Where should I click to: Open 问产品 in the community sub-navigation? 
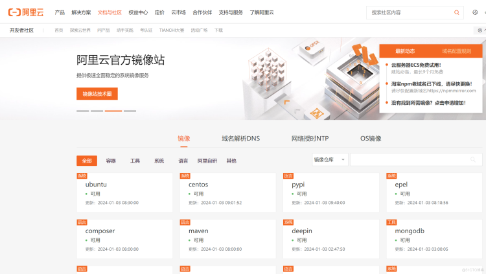coord(104,30)
